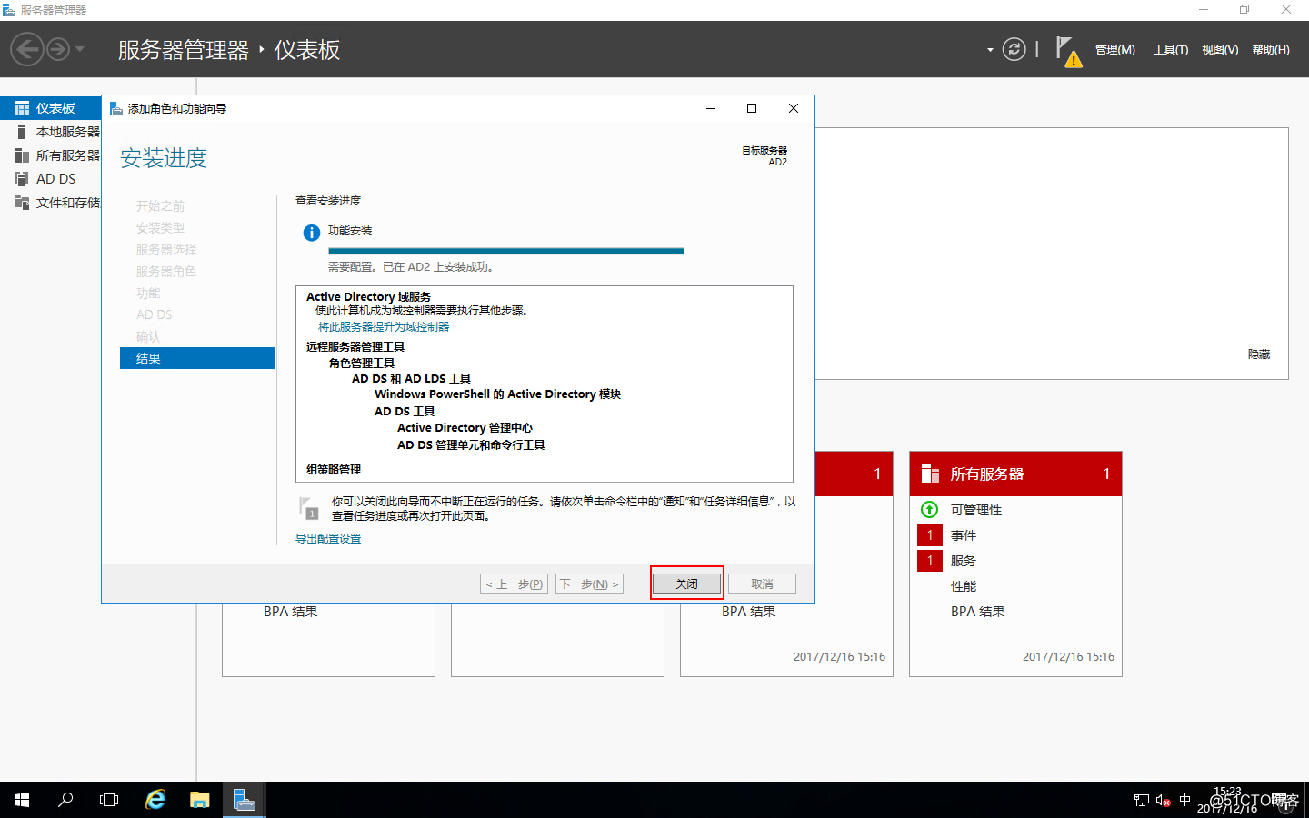Open BPA 结果 in 所有服务器 tile
Image resolution: width=1309 pixels, height=818 pixels.
pos(978,612)
